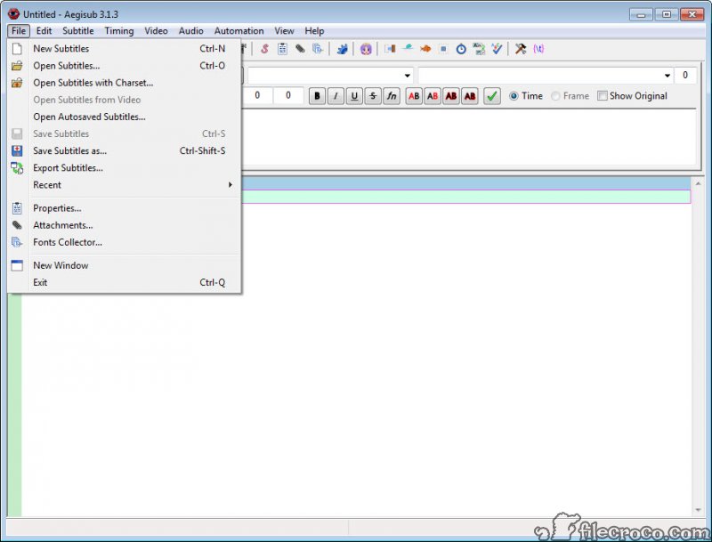
Task: Open Options with the hammer icon
Action: click(521, 49)
